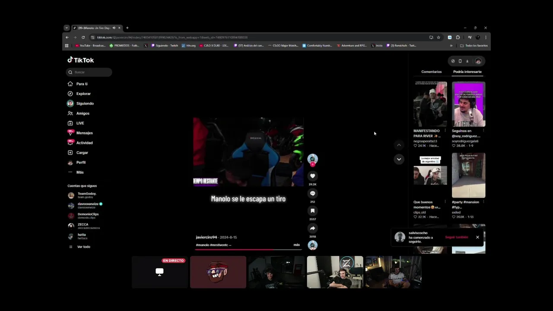Open Chrome extensions puzzle icon
The image size is (553, 311).
pos(458,38)
